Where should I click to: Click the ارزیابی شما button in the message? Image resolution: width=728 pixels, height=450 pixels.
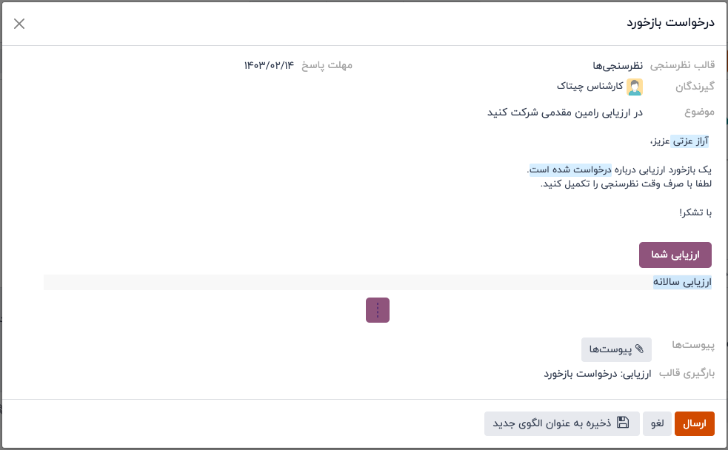675,255
